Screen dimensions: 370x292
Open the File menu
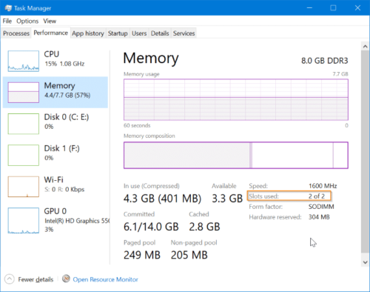[7, 21]
